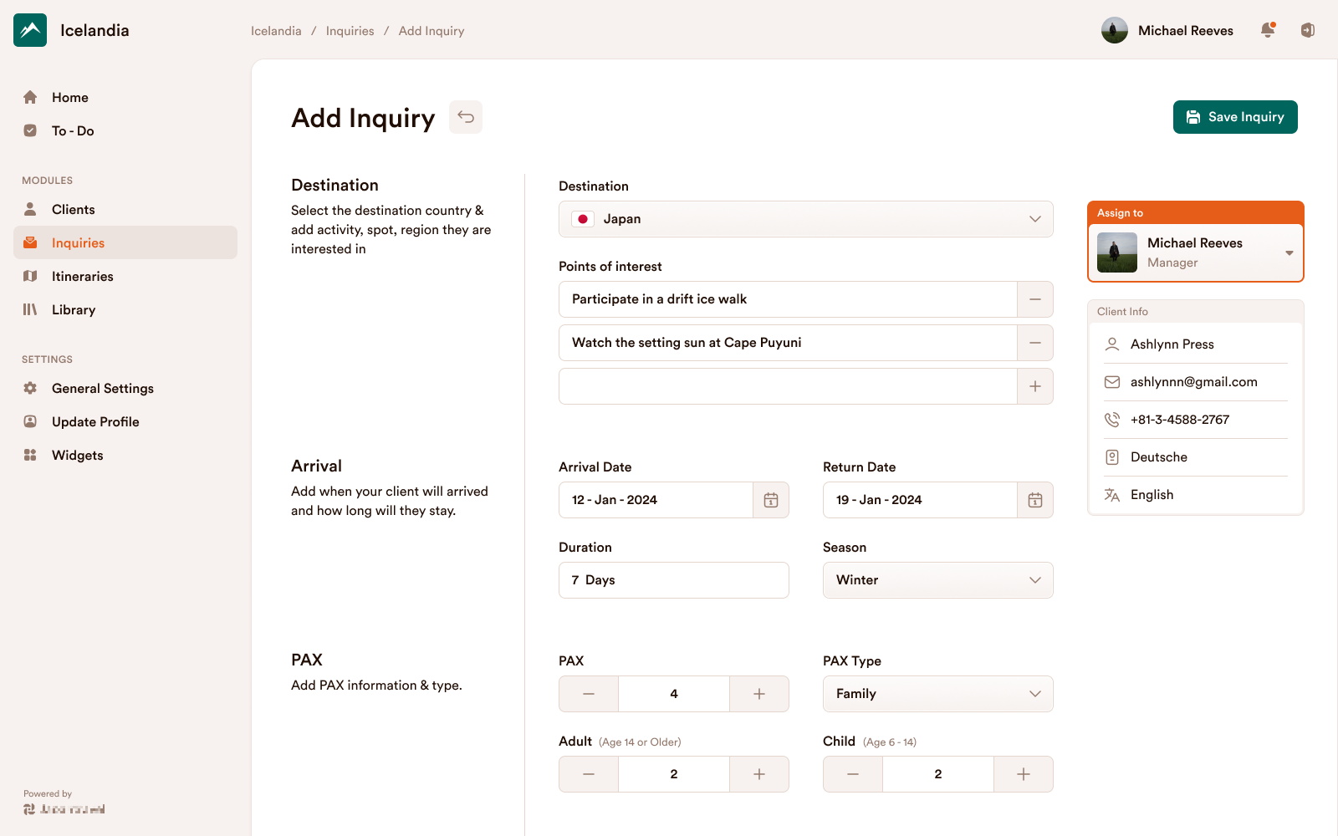1338x836 pixels.
Task: Click the client name Ashlynn Press
Action: click(1172, 344)
